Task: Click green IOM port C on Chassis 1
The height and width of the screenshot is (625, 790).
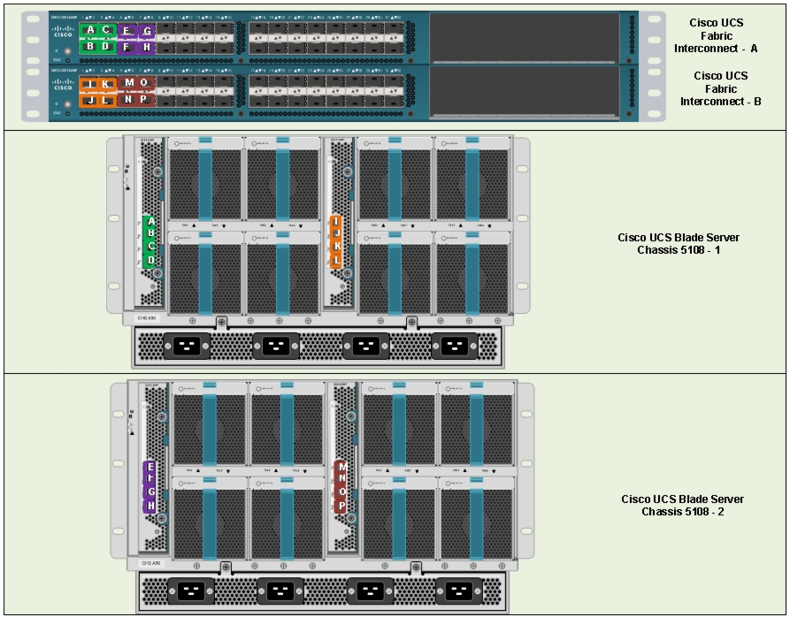Action: (x=150, y=247)
